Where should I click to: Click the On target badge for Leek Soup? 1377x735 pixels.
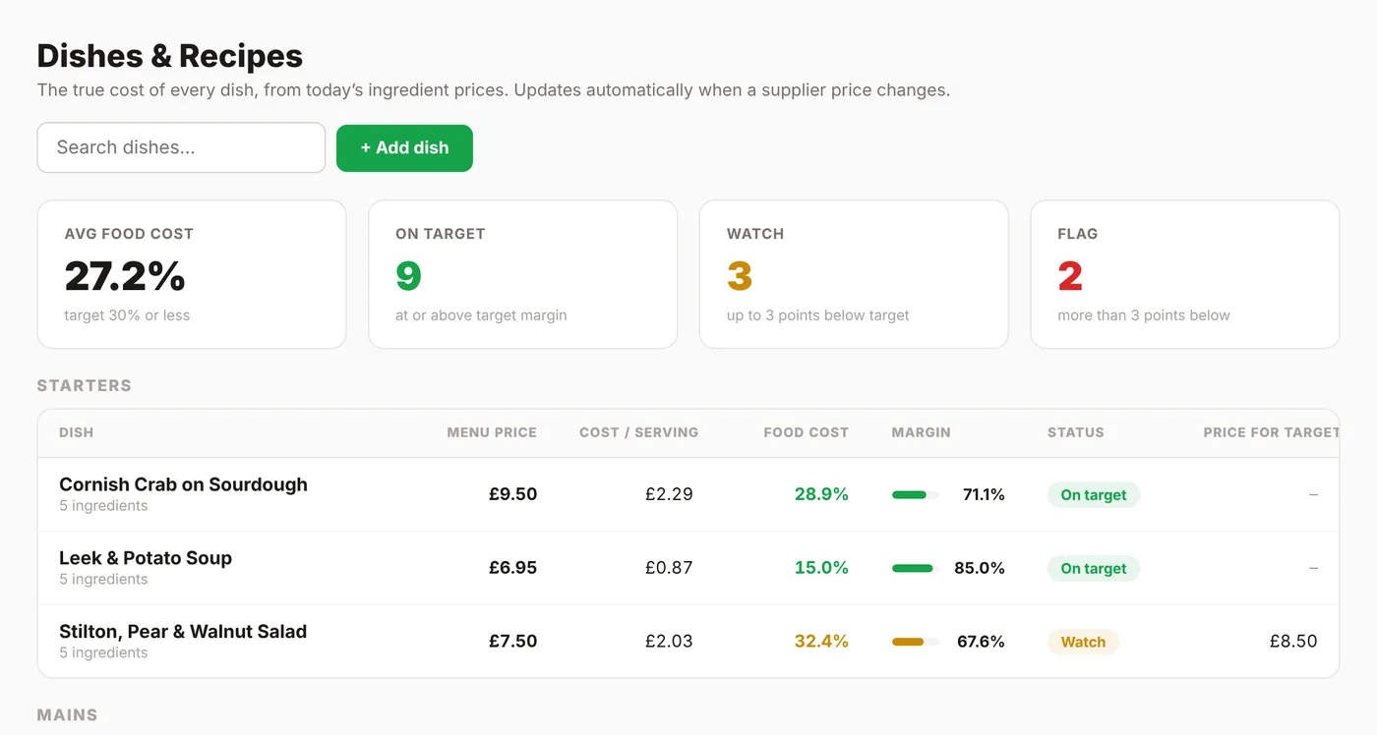1094,569
